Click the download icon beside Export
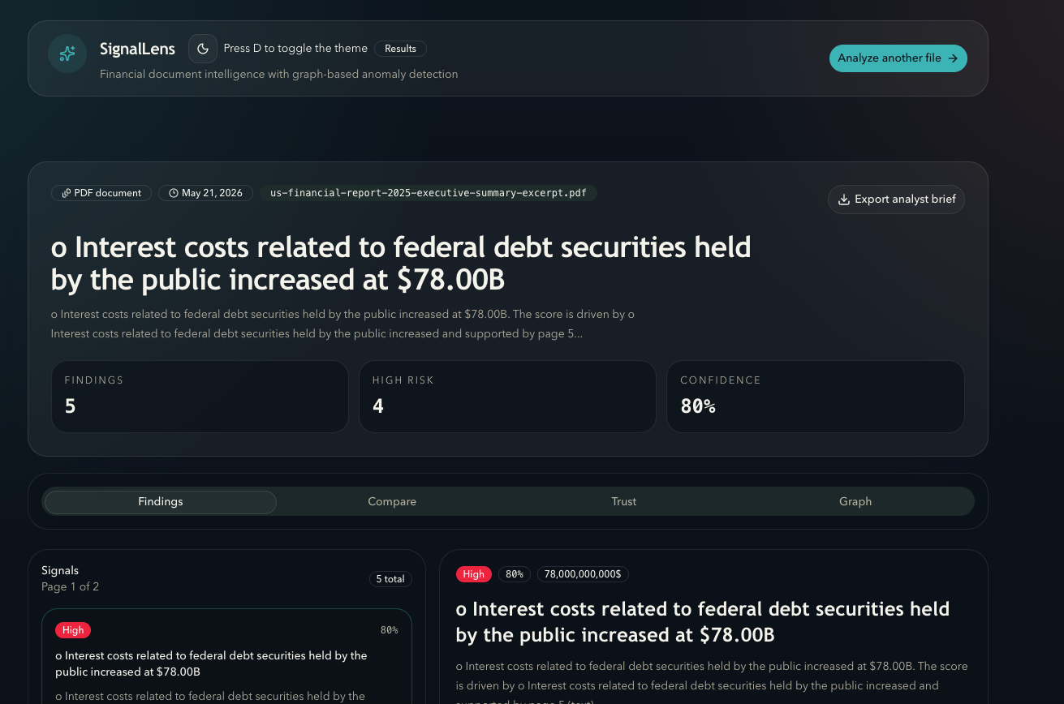The image size is (1064, 704). point(844,200)
